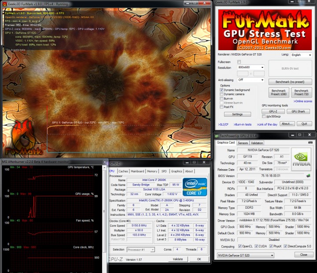
Task: Toggle the /gtx500ocp checkbox
Action: (x=264, y=116)
